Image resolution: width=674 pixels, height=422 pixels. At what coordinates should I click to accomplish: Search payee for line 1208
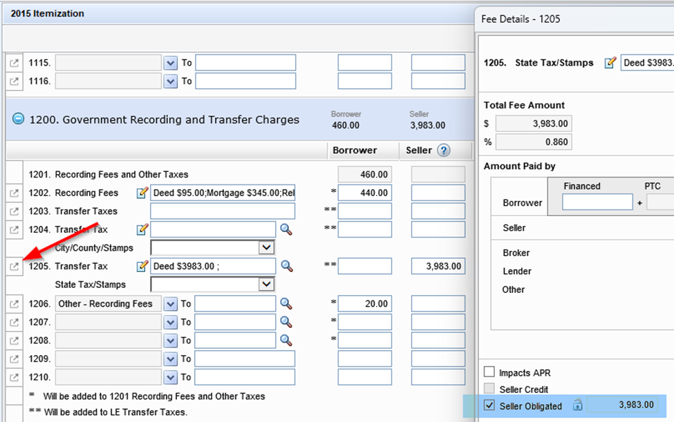[x=286, y=341]
